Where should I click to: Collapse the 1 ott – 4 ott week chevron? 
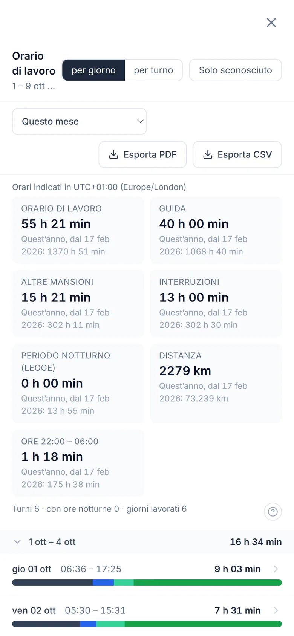pyautogui.click(x=17, y=542)
